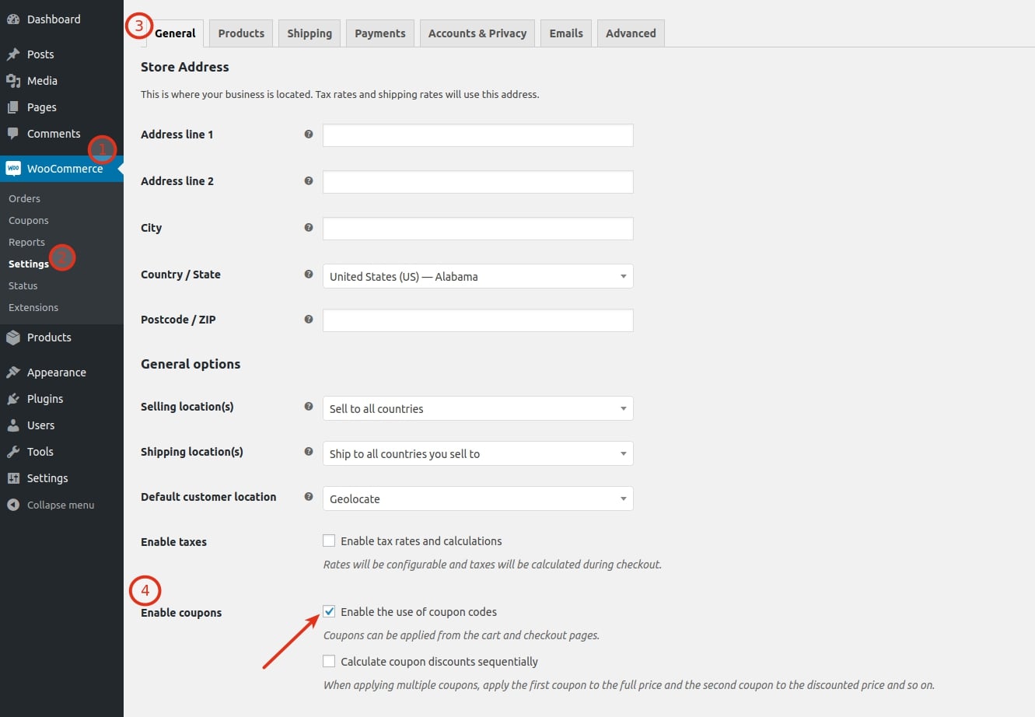Open Default customer location dropdown
Screen dimensions: 1035x717
477,499
